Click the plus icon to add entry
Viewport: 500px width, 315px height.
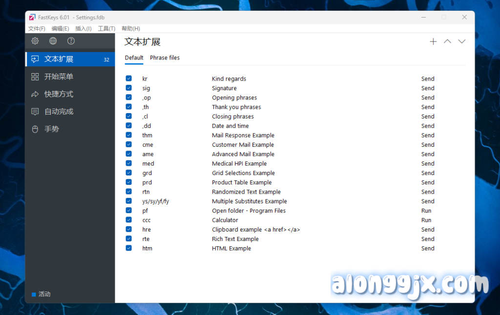point(433,42)
